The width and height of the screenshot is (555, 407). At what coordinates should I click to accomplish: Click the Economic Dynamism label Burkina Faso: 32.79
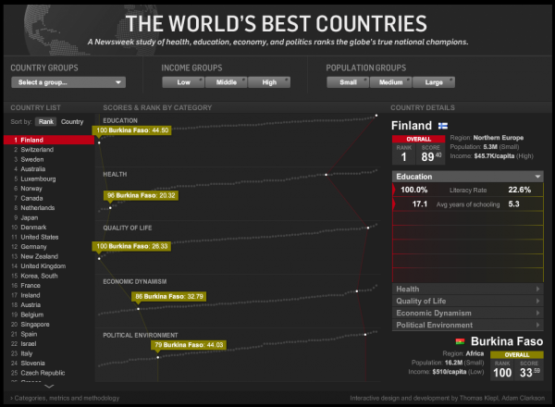pyautogui.click(x=169, y=297)
